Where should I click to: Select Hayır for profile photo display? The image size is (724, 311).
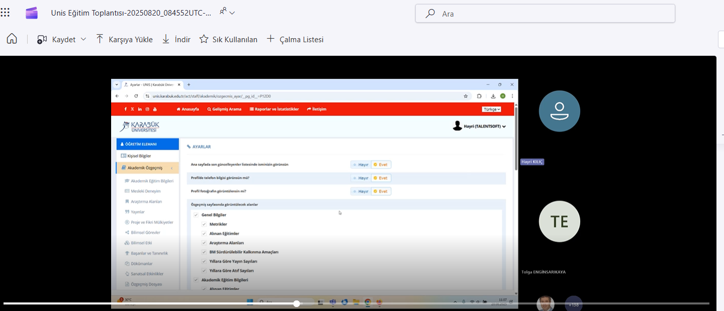[x=360, y=191]
